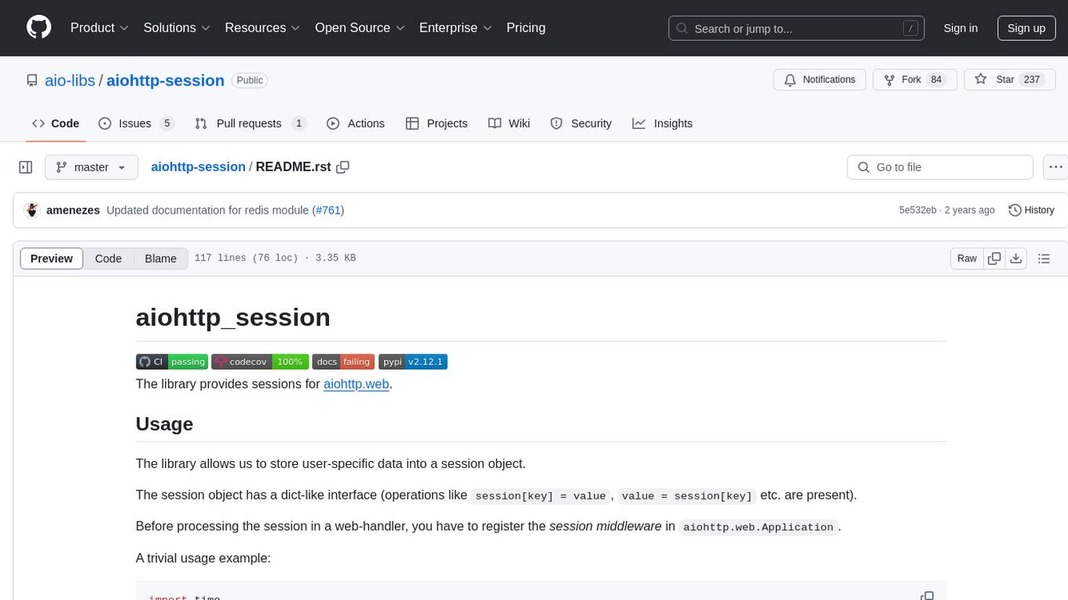Open the GitHub home logo
This screenshot has height=600, width=1068.
pyautogui.click(x=38, y=27)
